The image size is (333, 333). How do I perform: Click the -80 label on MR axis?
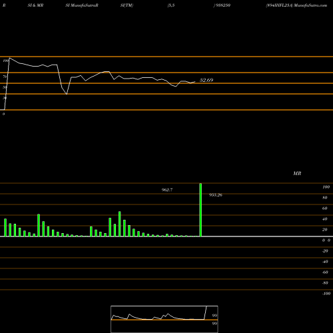pos(325,283)
